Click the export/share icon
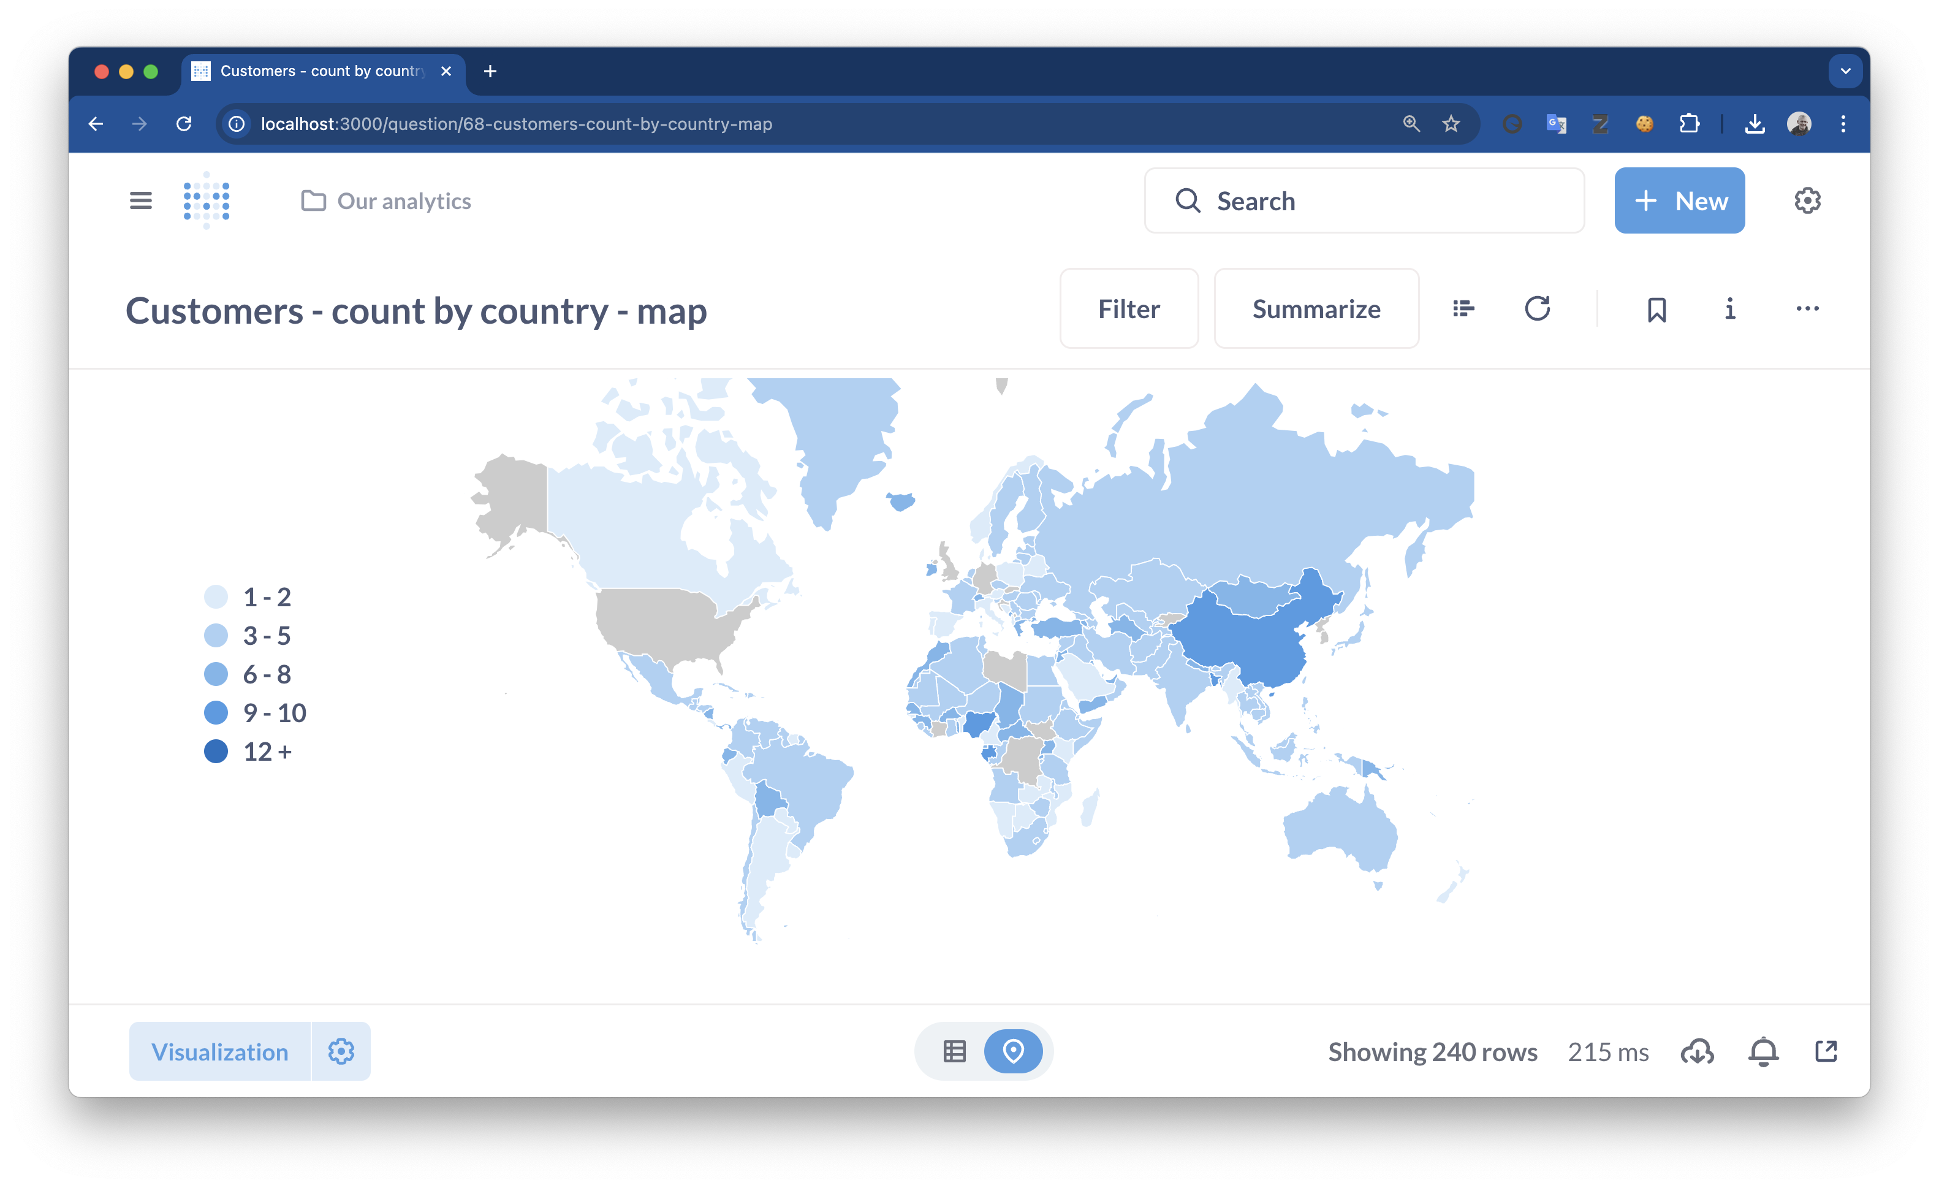This screenshot has width=1939, height=1188. pos(1829,1051)
